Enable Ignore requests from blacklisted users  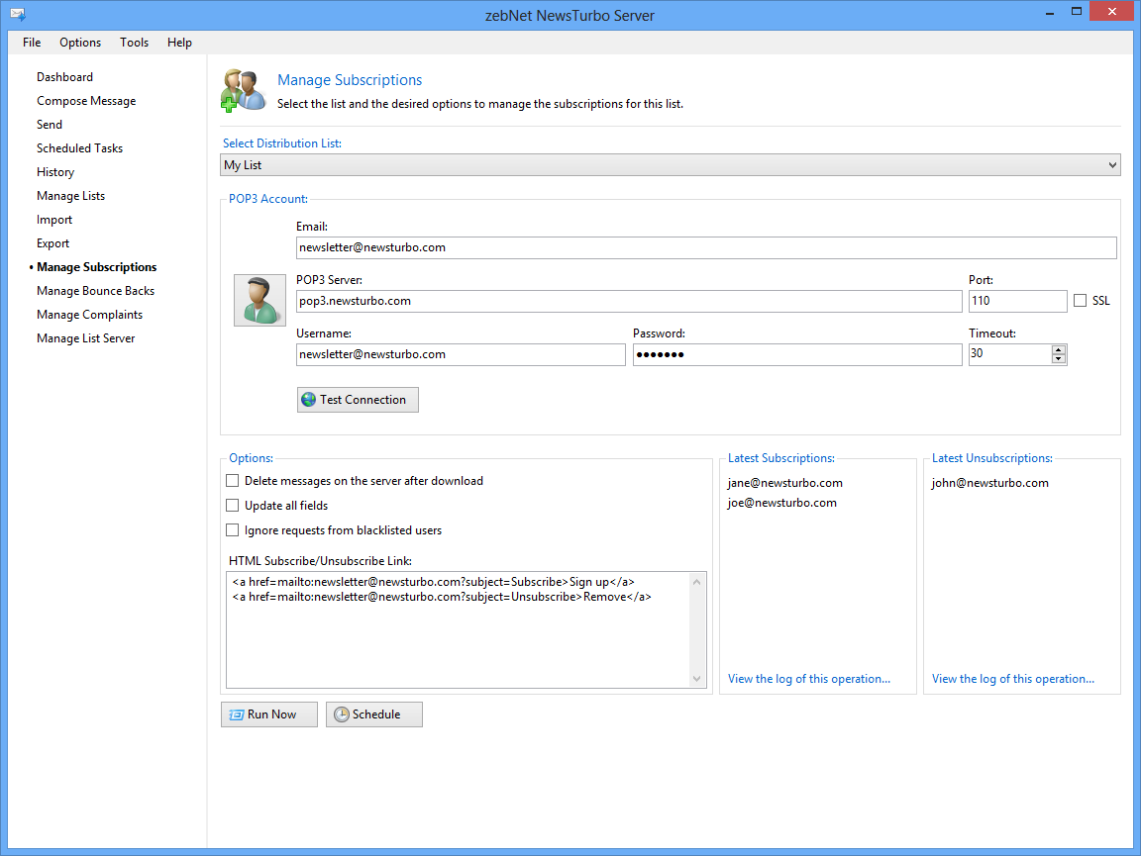[x=233, y=530]
